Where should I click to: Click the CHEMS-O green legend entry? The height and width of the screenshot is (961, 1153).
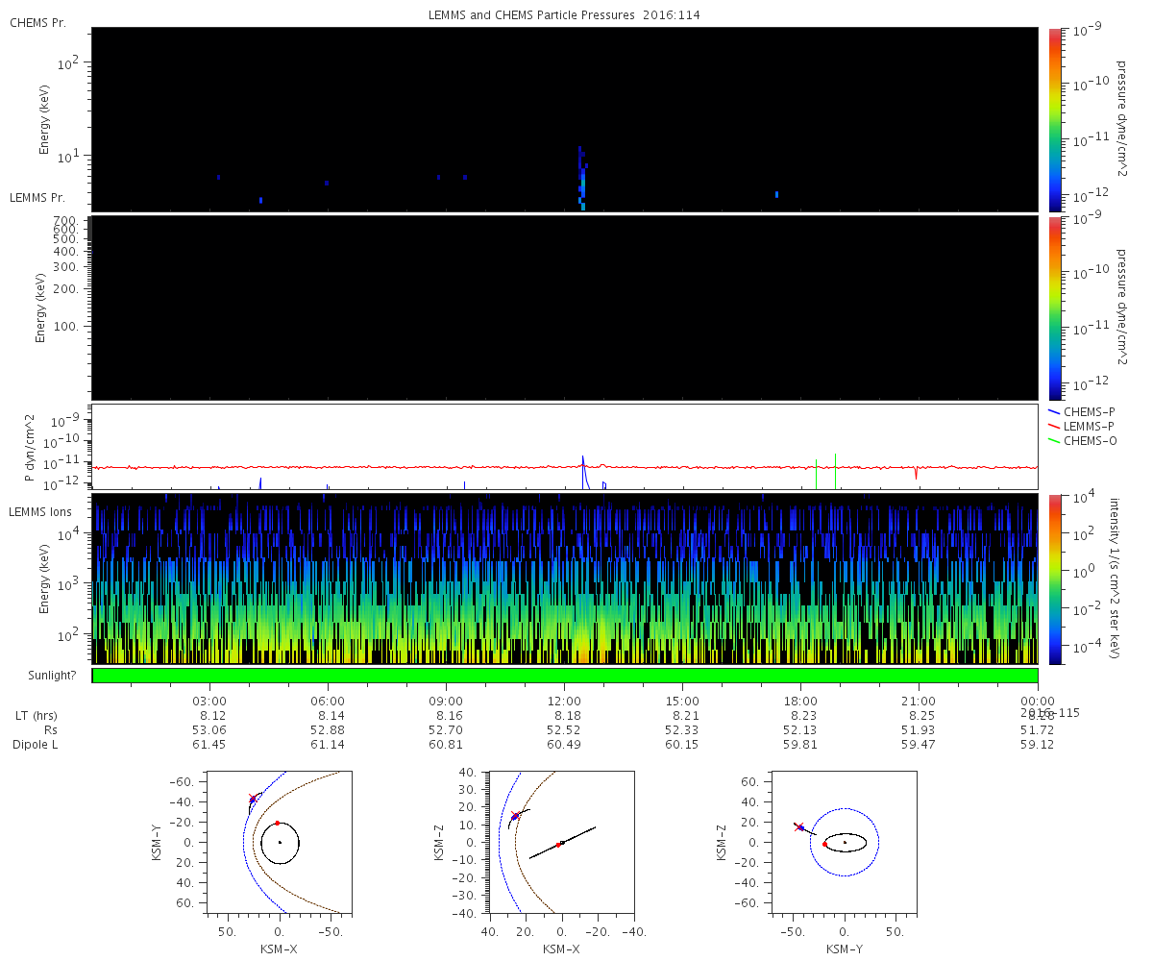coord(1081,441)
